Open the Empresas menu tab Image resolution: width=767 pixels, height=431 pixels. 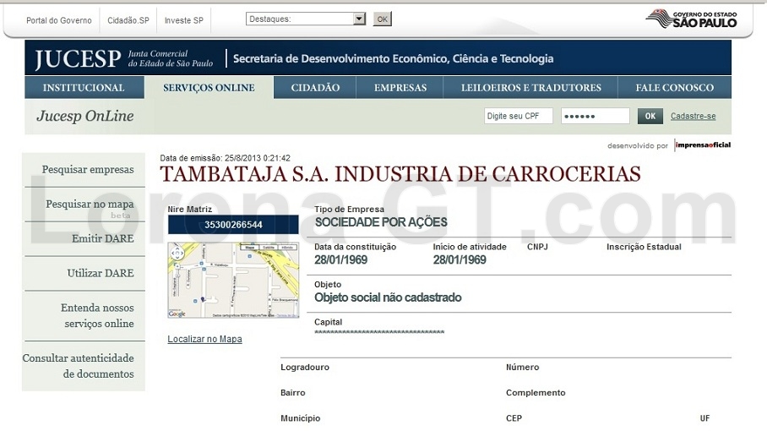(x=400, y=88)
